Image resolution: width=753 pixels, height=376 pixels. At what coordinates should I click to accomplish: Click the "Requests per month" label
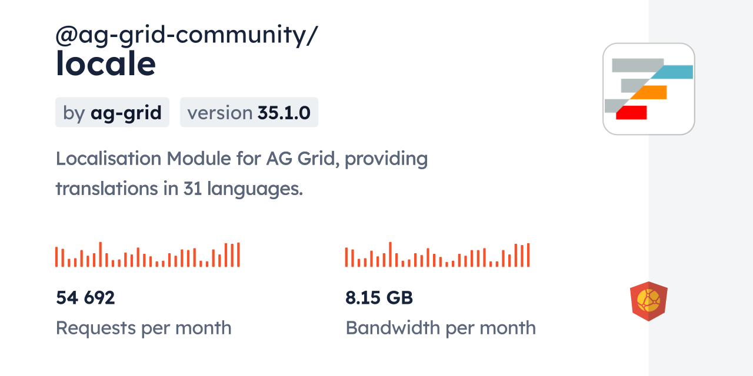click(x=144, y=328)
